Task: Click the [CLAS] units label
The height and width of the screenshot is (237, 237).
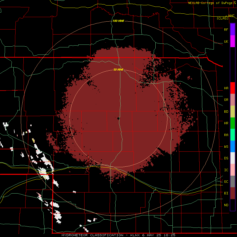Action: (223, 18)
